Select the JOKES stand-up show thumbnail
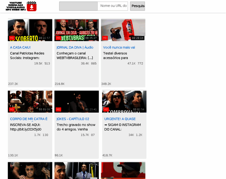This screenshot has height=179, width=226. tap(76, 101)
